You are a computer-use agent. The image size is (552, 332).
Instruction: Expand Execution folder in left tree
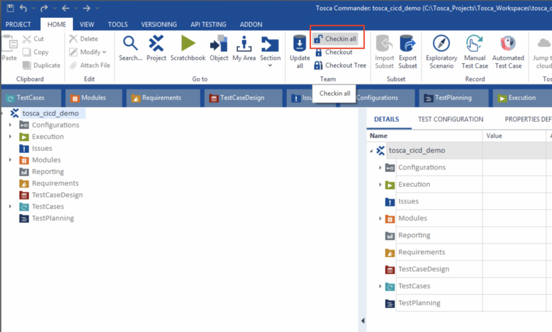[10, 136]
